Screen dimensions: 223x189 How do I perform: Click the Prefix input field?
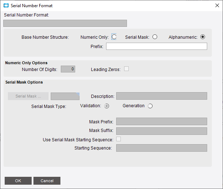(156, 46)
